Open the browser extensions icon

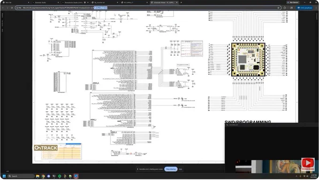[x=285, y=7]
